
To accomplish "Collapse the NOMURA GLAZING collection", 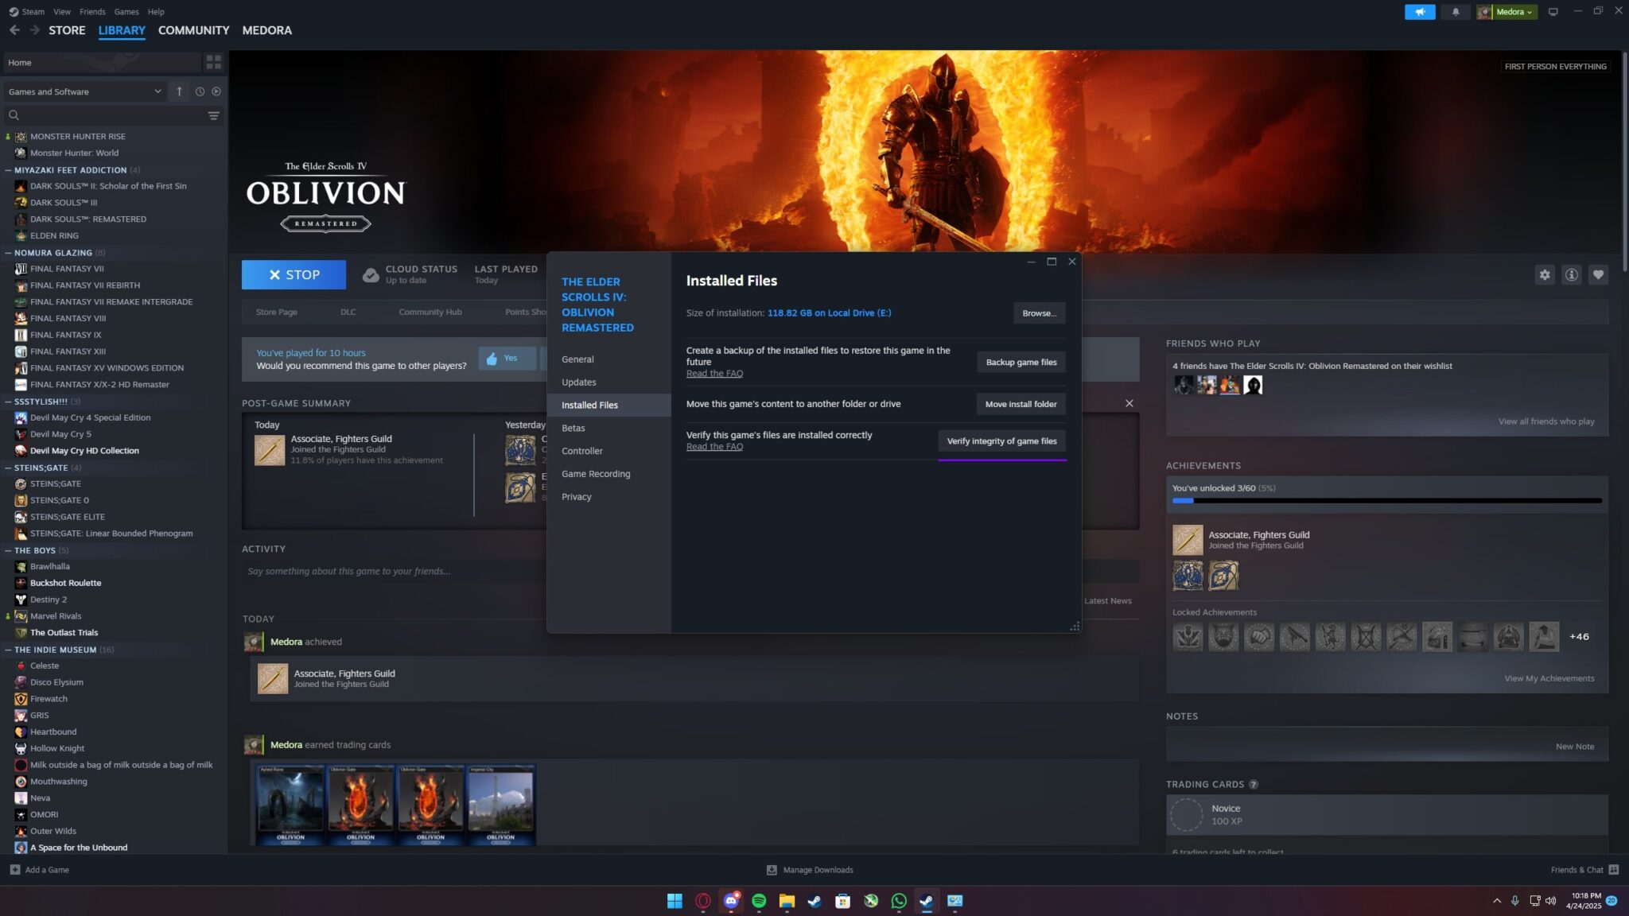I will (8, 253).
